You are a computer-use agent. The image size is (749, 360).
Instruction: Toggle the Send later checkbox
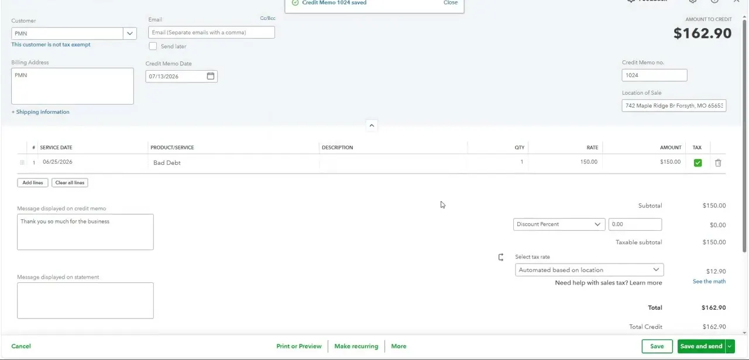(x=153, y=46)
